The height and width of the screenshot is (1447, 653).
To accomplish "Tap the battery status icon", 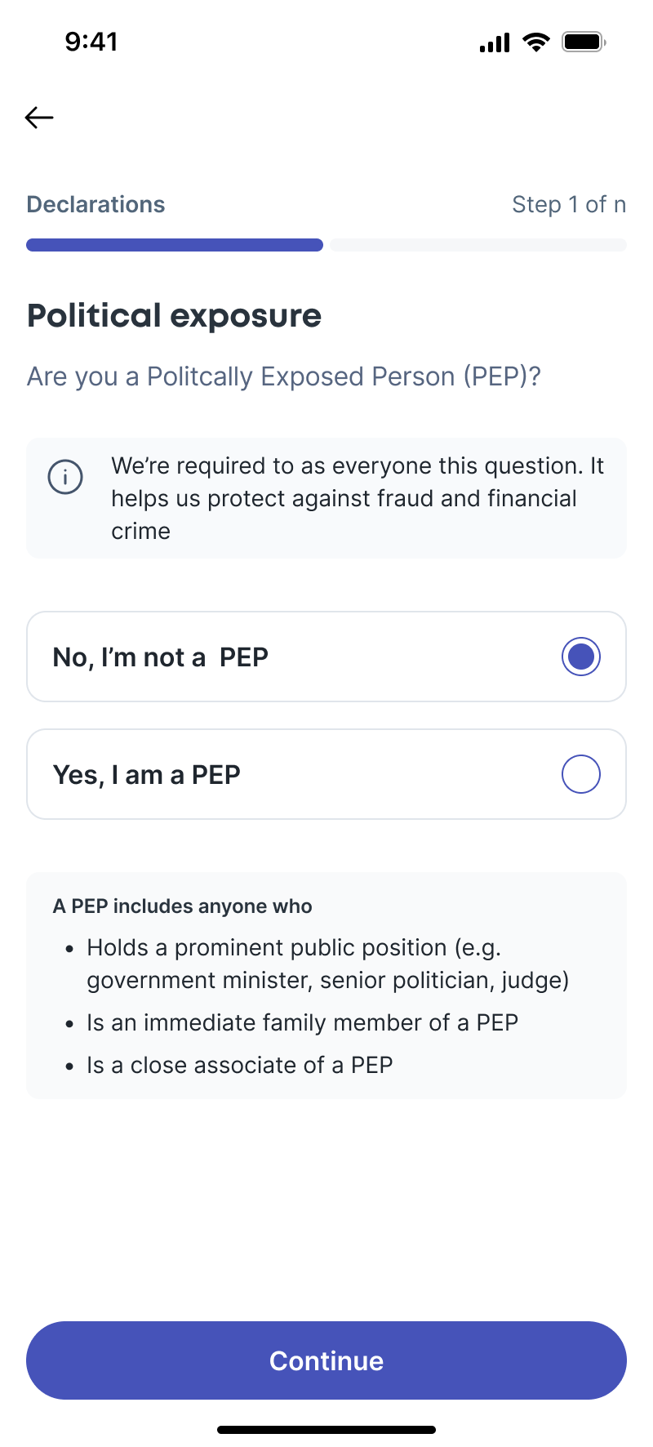I will [x=584, y=42].
